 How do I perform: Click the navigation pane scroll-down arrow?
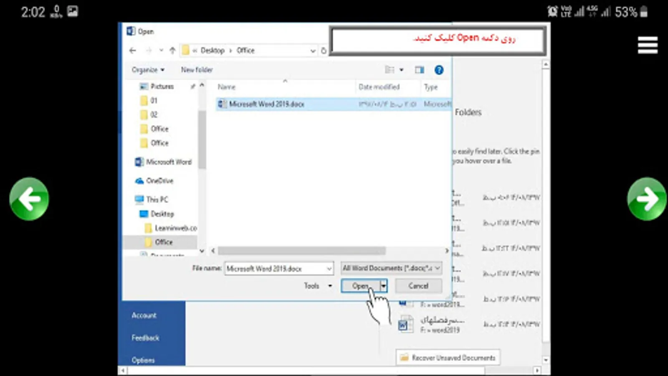[202, 251]
